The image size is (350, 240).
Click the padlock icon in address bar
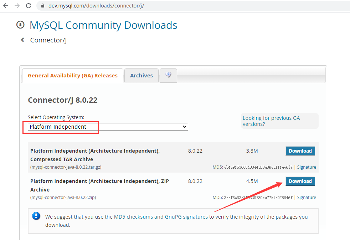[42, 6]
